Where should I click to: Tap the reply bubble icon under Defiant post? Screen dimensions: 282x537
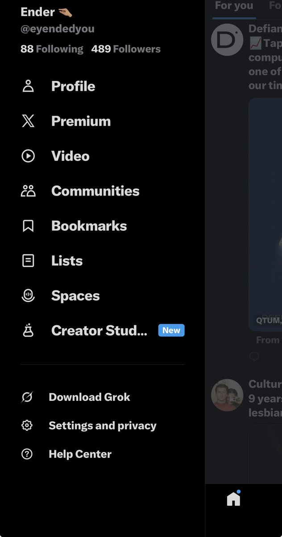(254, 356)
